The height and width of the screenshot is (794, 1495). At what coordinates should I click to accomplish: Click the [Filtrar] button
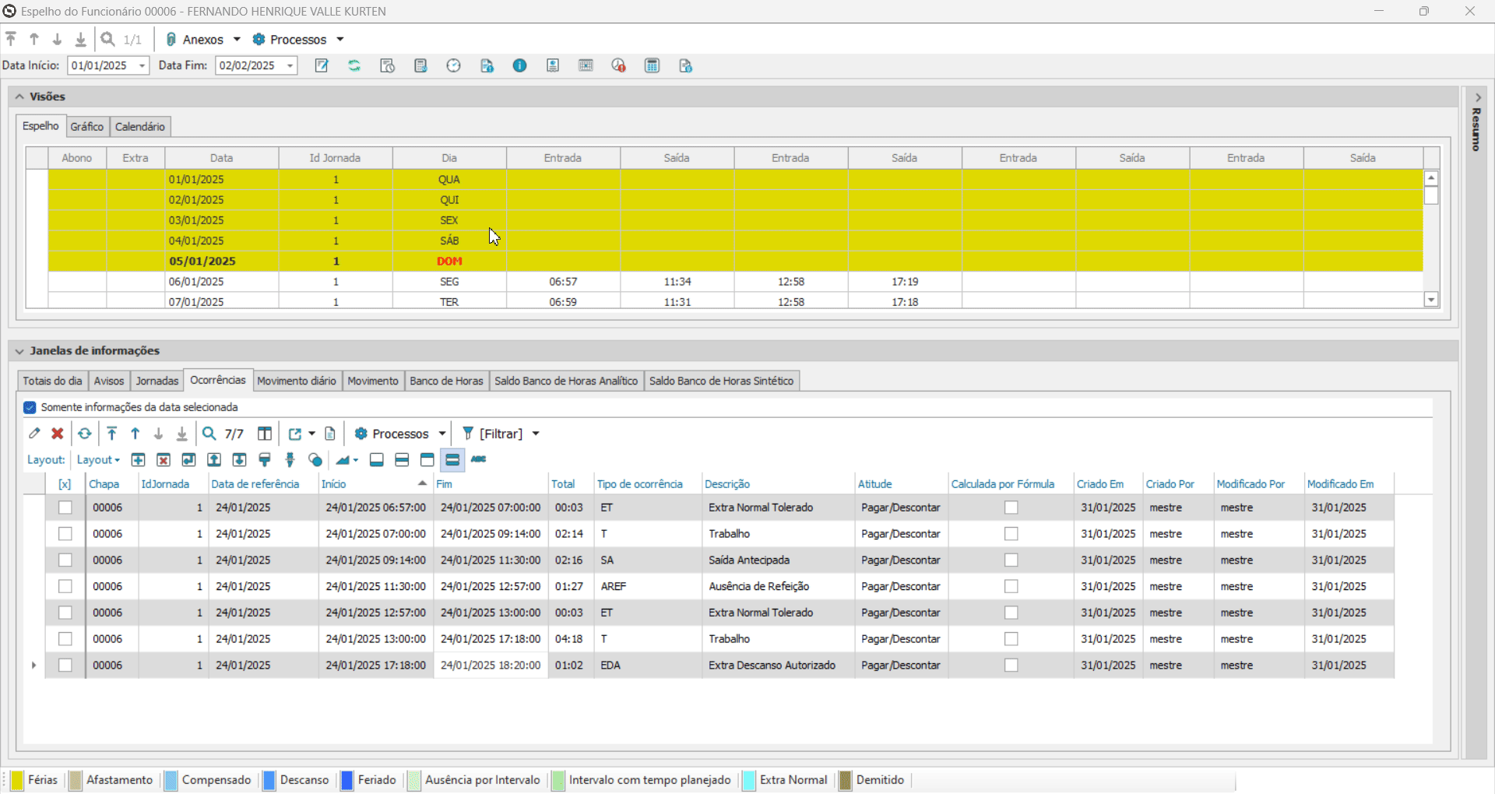point(493,434)
